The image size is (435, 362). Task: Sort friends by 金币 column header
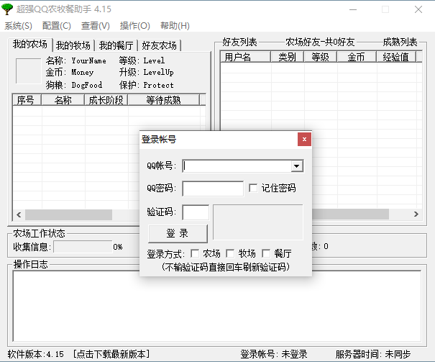(x=356, y=57)
